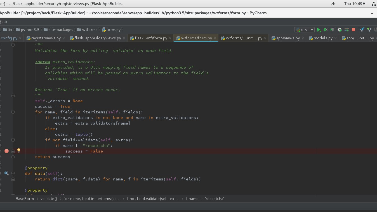
Task: Click '@property' decorator above 'def data'
Action: coord(36,168)
